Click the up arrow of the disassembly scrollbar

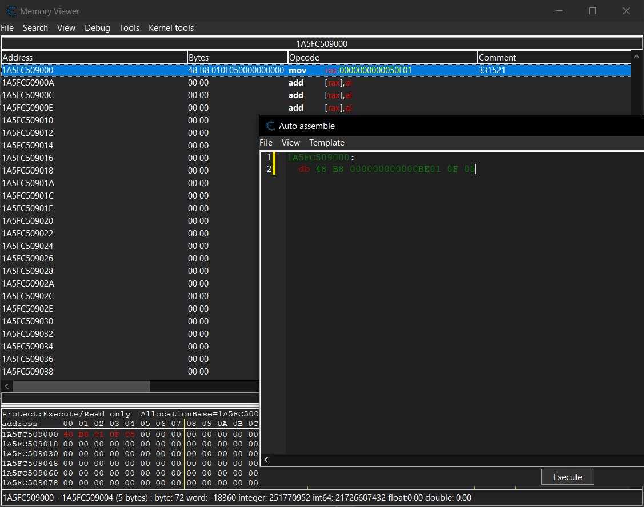point(637,55)
